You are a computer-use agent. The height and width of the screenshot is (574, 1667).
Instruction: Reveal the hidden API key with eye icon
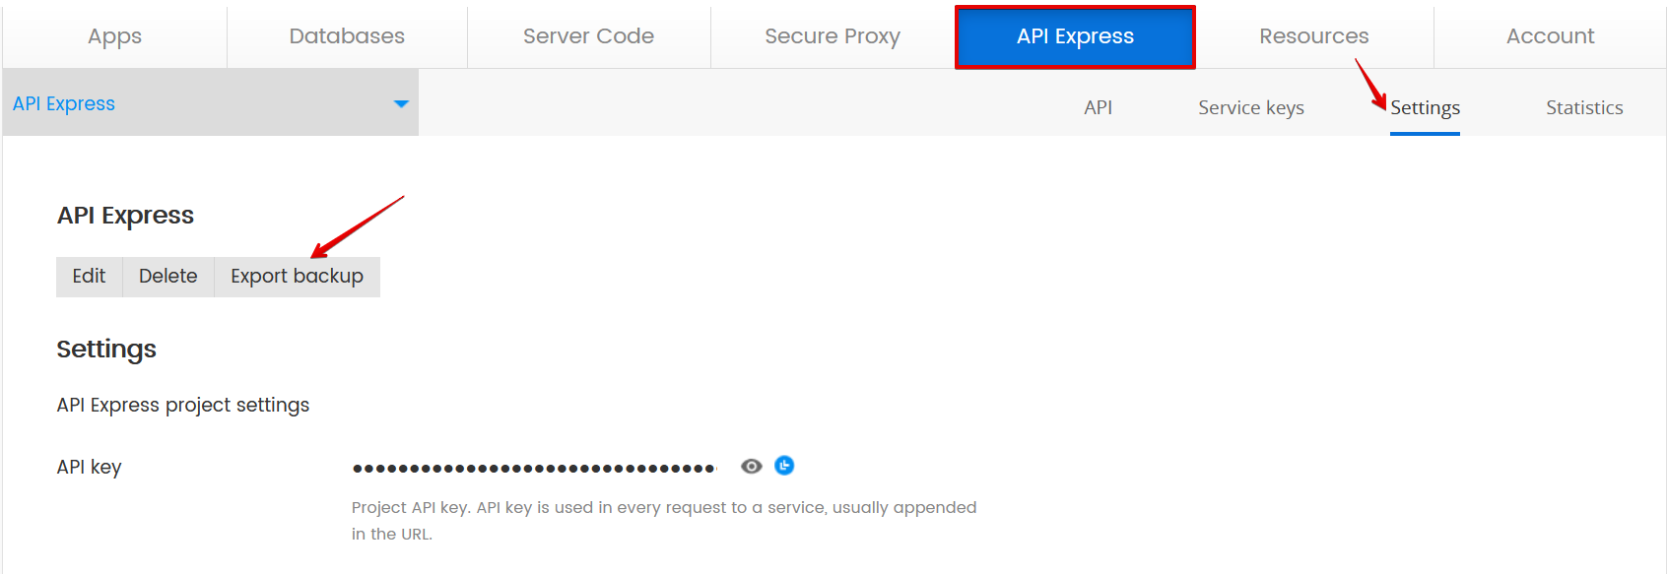(752, 467)
